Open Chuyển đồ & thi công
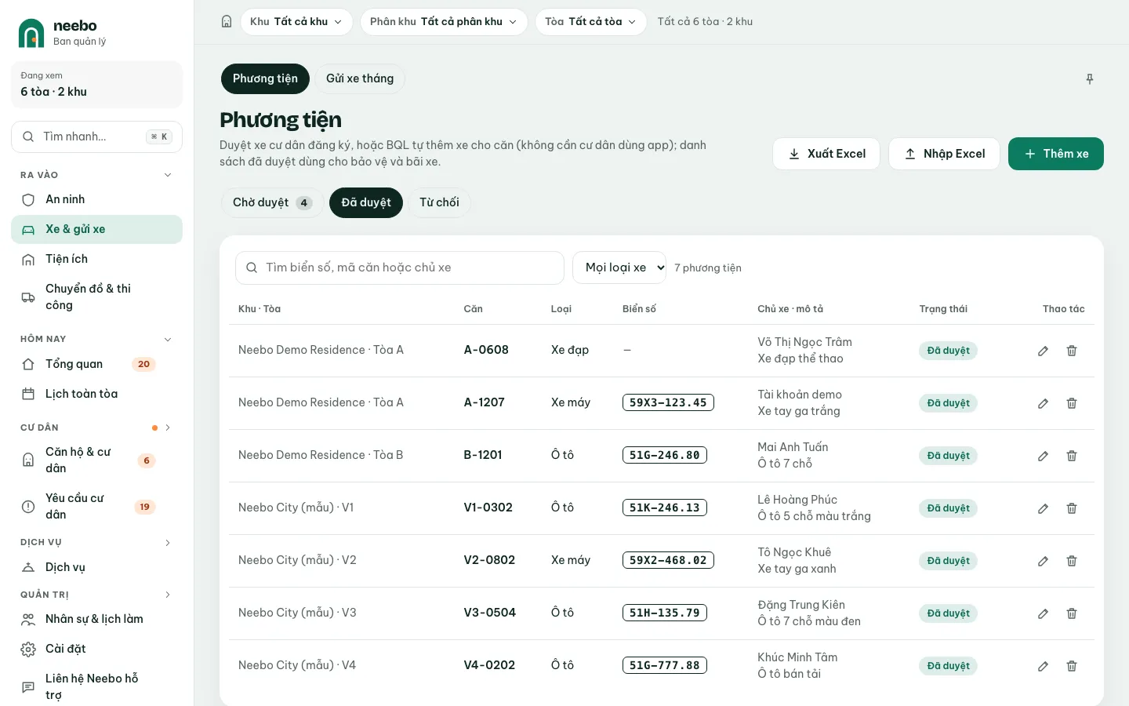Screen dimensions: 1129x706 96,297
